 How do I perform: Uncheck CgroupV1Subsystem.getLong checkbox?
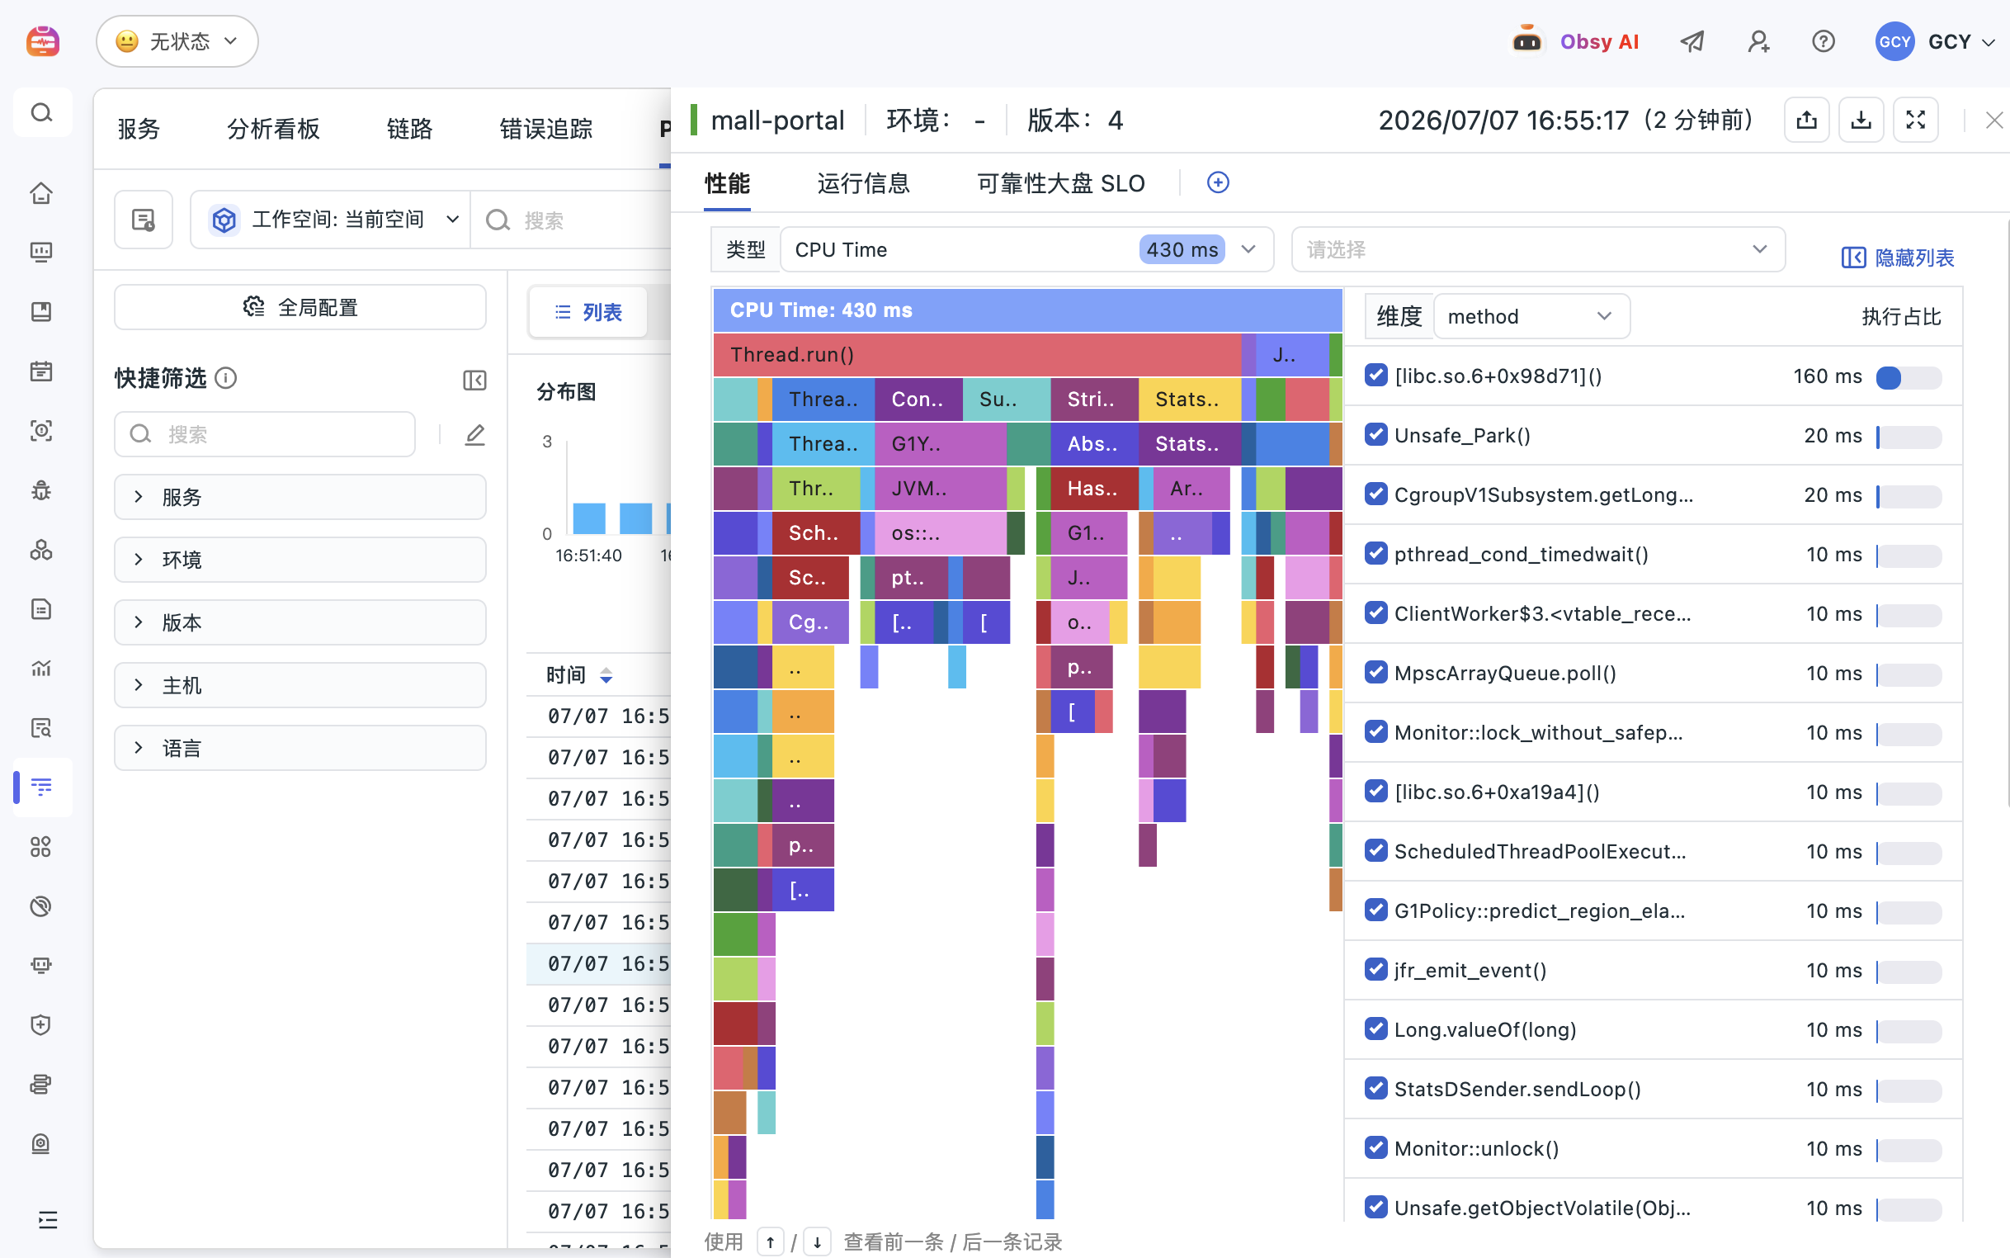tap(1375, 494)
